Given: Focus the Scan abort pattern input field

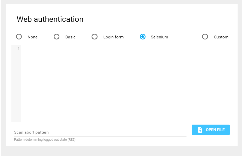Looking at the screenshot, I should click(x=78, y=132).
